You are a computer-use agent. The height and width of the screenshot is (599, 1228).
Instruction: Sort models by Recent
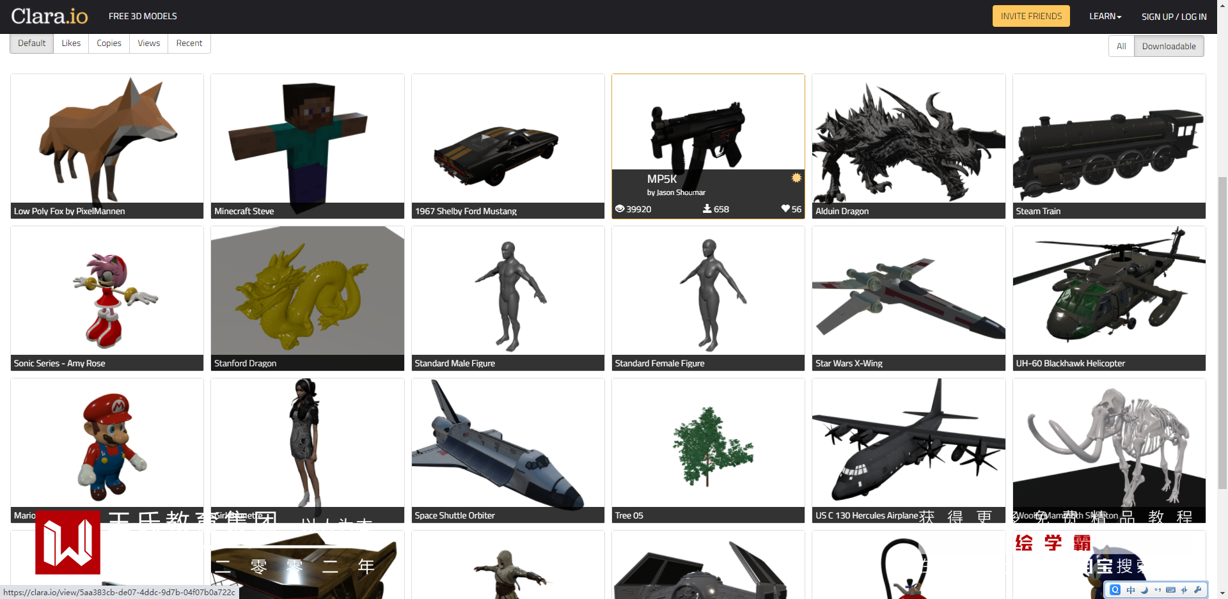tap(189, 43)
